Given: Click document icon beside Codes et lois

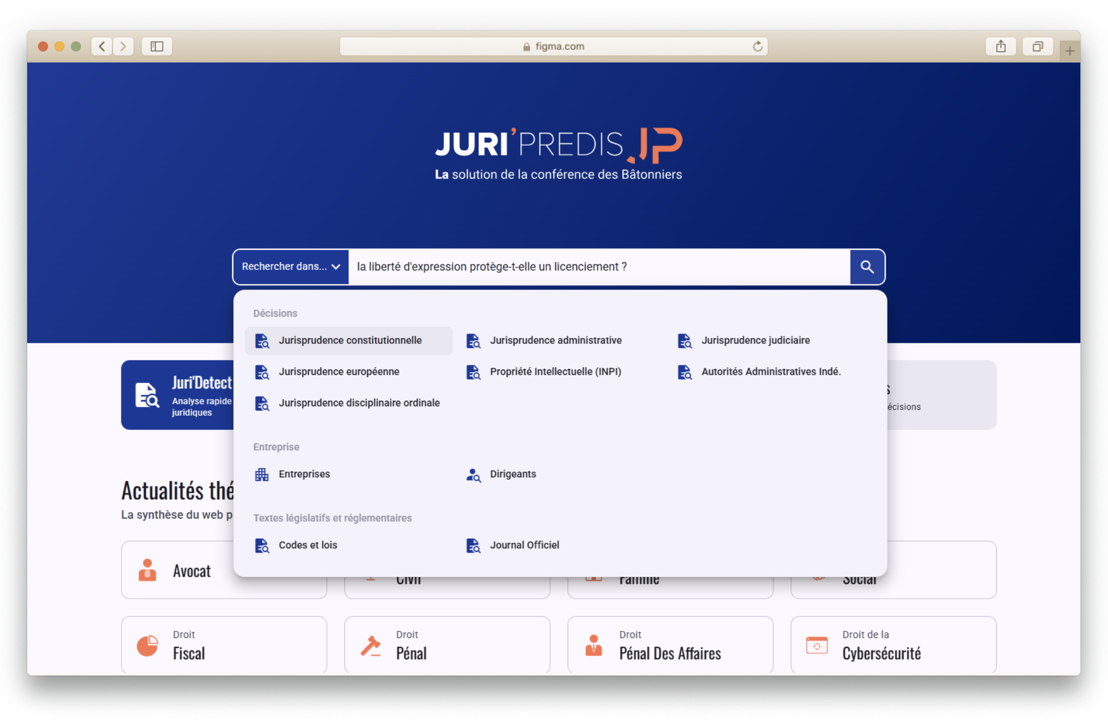Looking at the screenshot, I should pos(262,546).
